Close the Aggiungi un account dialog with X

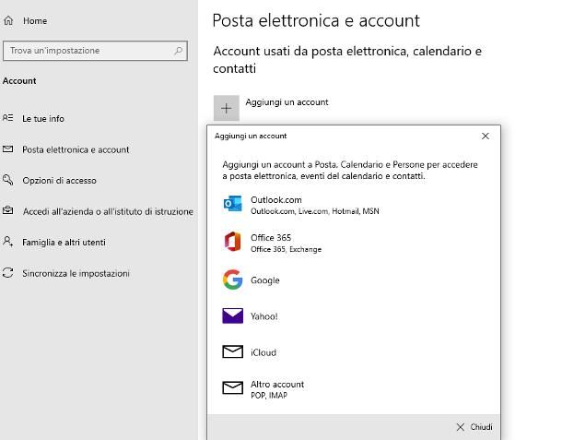[x=486, y=136]
